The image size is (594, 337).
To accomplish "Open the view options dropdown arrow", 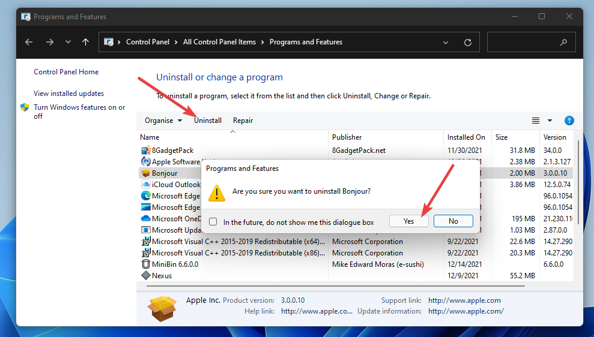I will (x=550, y=121).
